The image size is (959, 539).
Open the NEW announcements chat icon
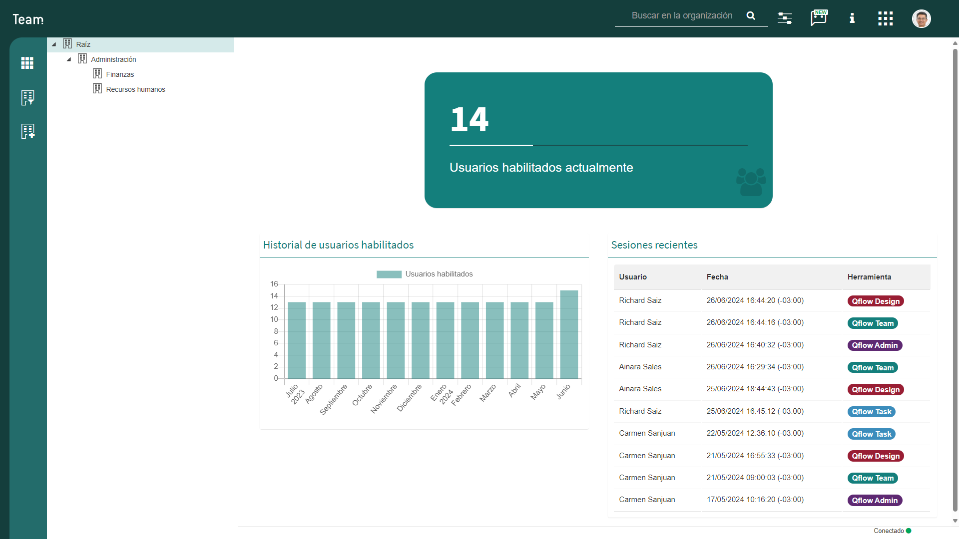coord(819,18)
